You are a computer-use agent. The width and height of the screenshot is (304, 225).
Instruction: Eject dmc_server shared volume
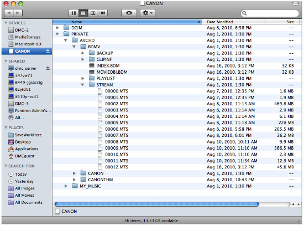(x=48, y=68)
